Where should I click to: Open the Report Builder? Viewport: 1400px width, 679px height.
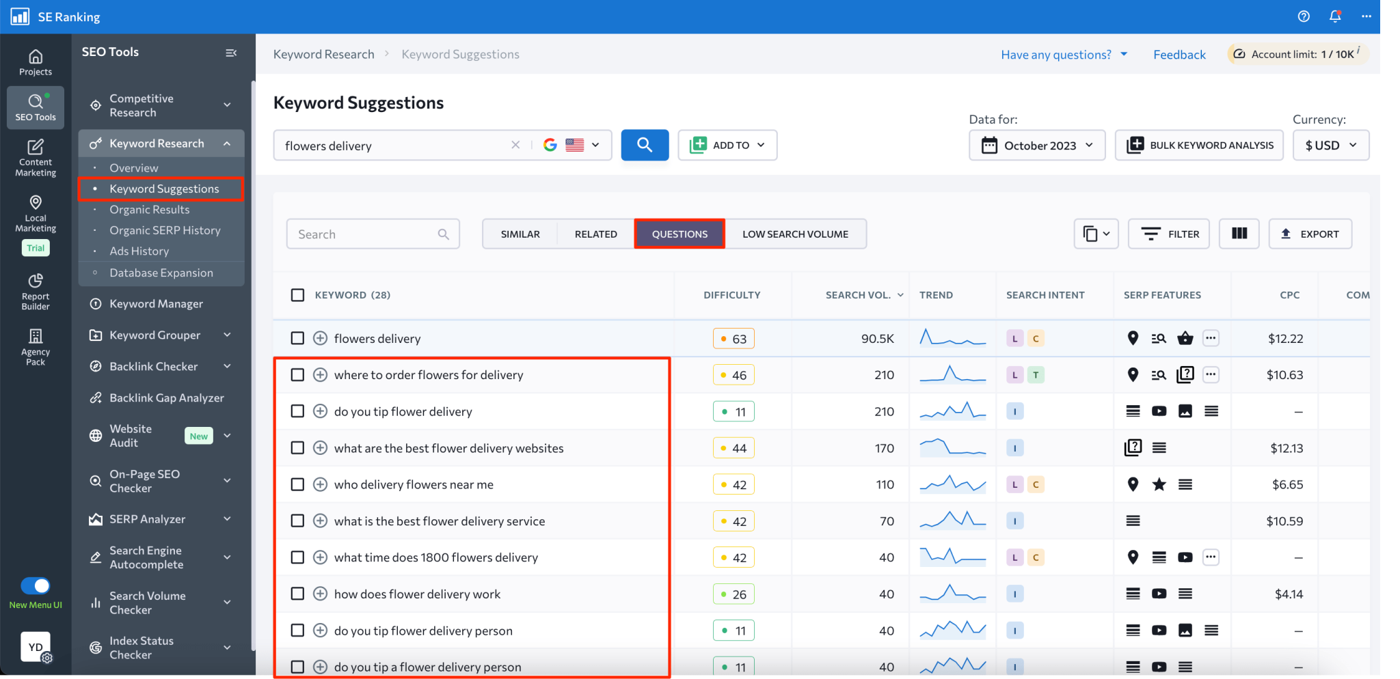pos(35,290)
